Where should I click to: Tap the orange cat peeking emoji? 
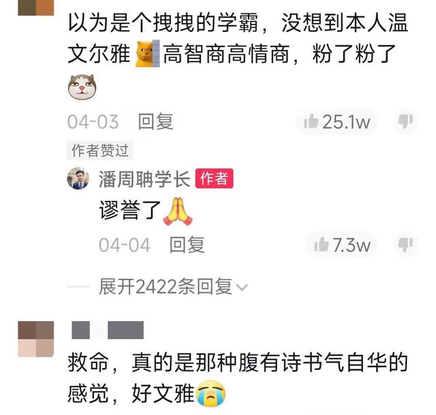point(148,53)
